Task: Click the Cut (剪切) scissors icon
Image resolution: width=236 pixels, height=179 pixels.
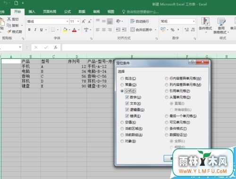Action: click(9, 19)
